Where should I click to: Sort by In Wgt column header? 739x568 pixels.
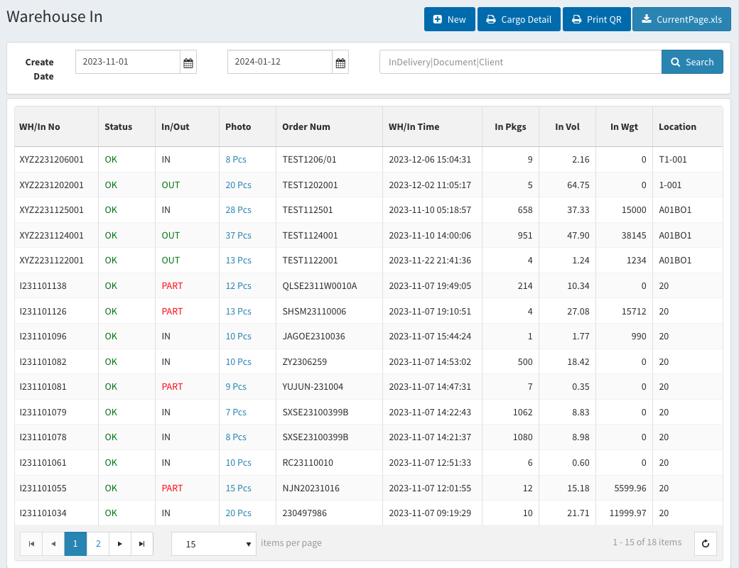coord(624,126)
